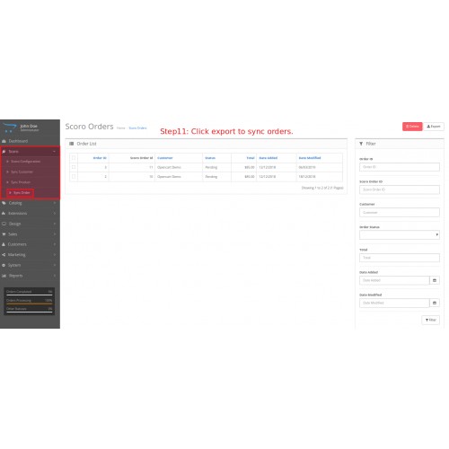The width and height of the screenshot is (449, 449).
Task: Click the Filter button at bottom
Action: 430,320
